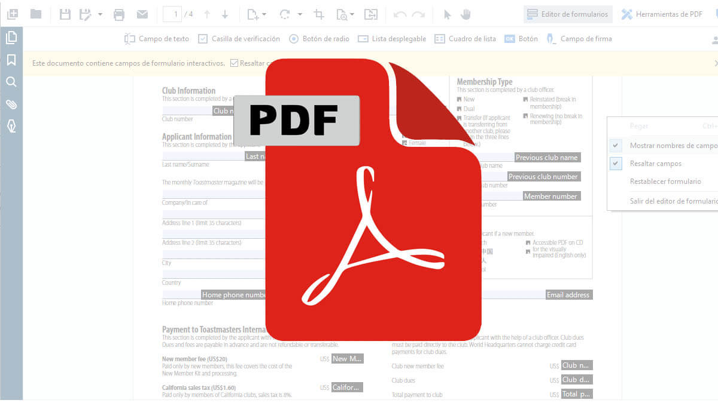
Task: Click the Save As pencil-diskette icon
Action: 85,14
